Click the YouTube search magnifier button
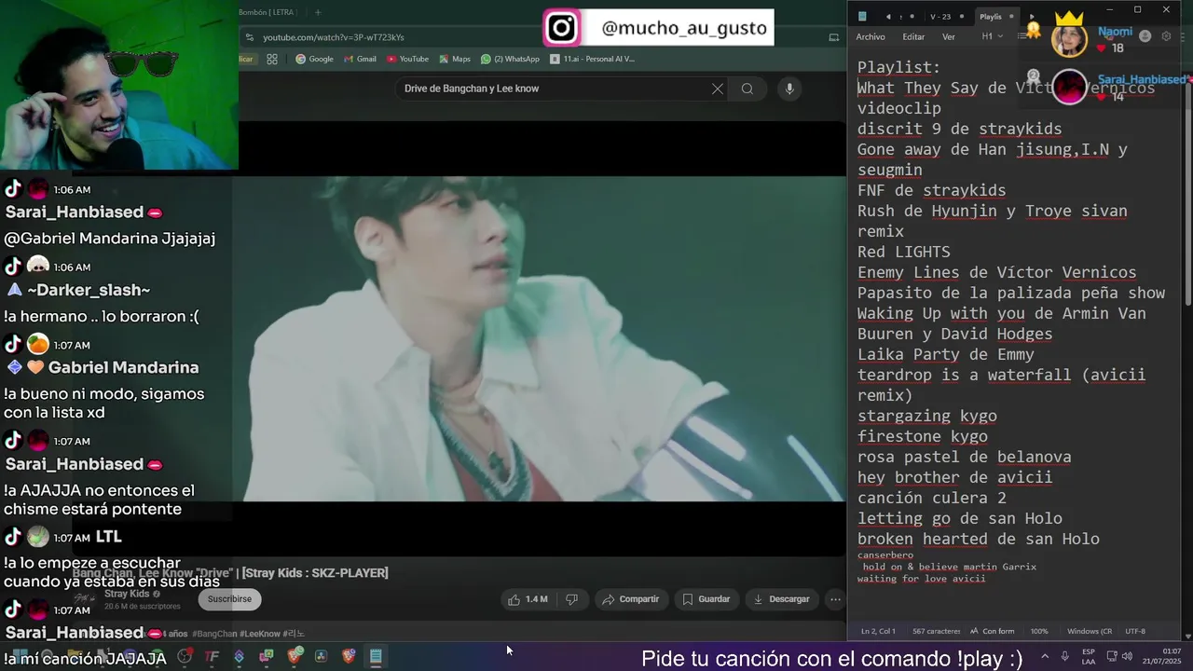Viewport: 1193px width, 671px height. (747, 89)
